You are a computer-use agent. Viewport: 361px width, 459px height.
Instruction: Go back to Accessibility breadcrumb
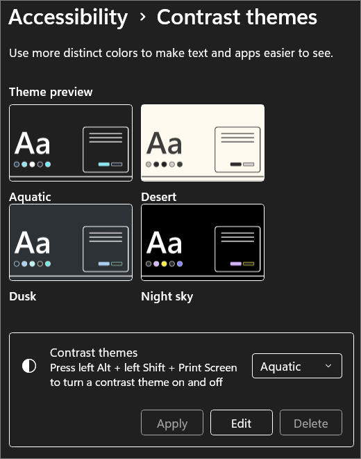(x=68, y=17)
